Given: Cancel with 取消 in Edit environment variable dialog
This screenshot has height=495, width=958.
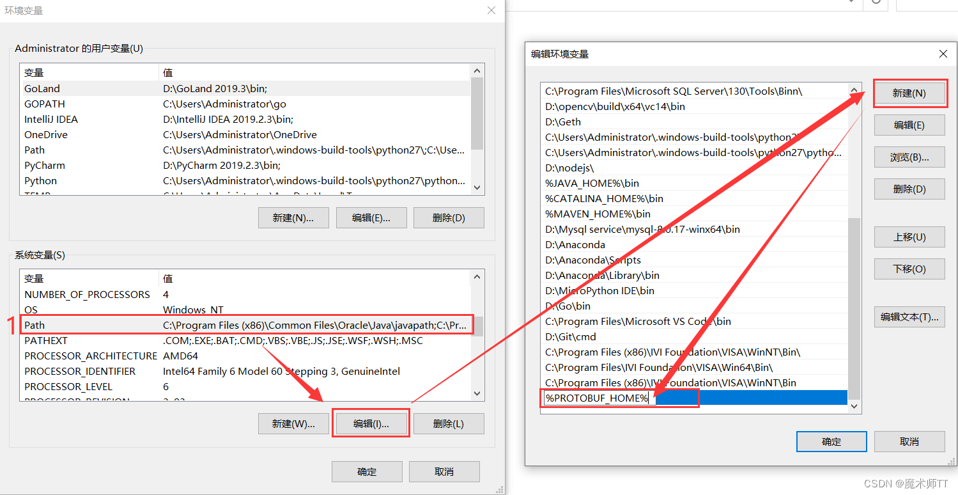Looking at the screenshot, I should pos(909,442).
